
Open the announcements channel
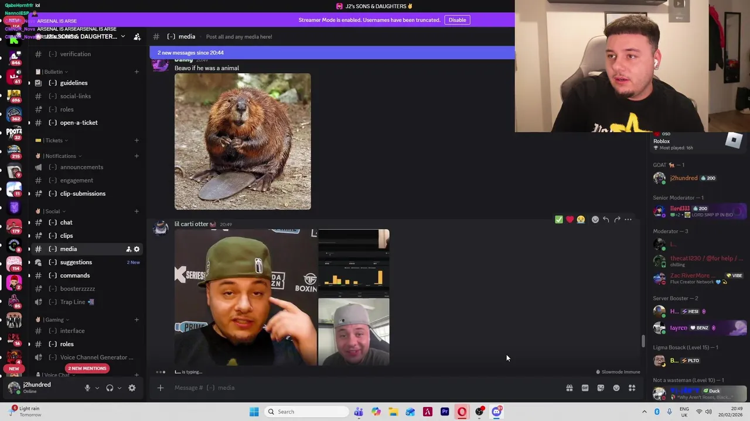pos(87,167)
